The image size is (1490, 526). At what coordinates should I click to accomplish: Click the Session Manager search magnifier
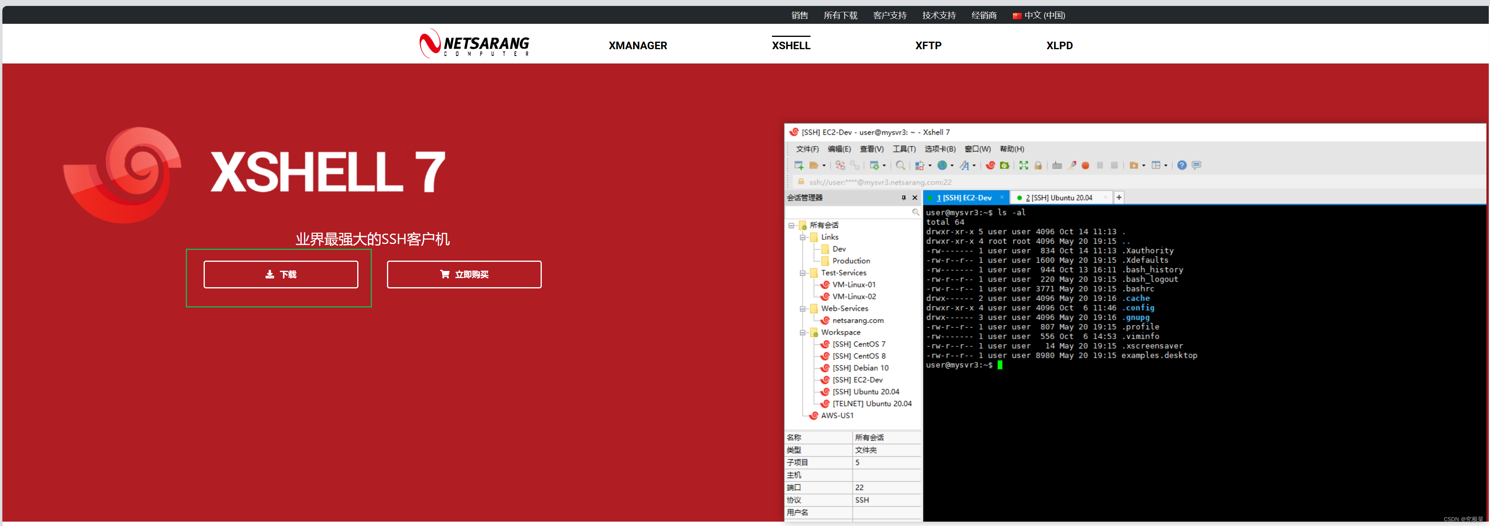(916, 212)
